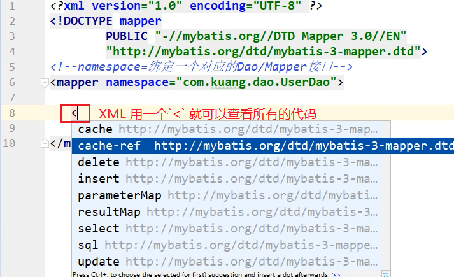Click the xml version declaration on line 1
This screenshot has width=454, height=277.
point(186,6)
